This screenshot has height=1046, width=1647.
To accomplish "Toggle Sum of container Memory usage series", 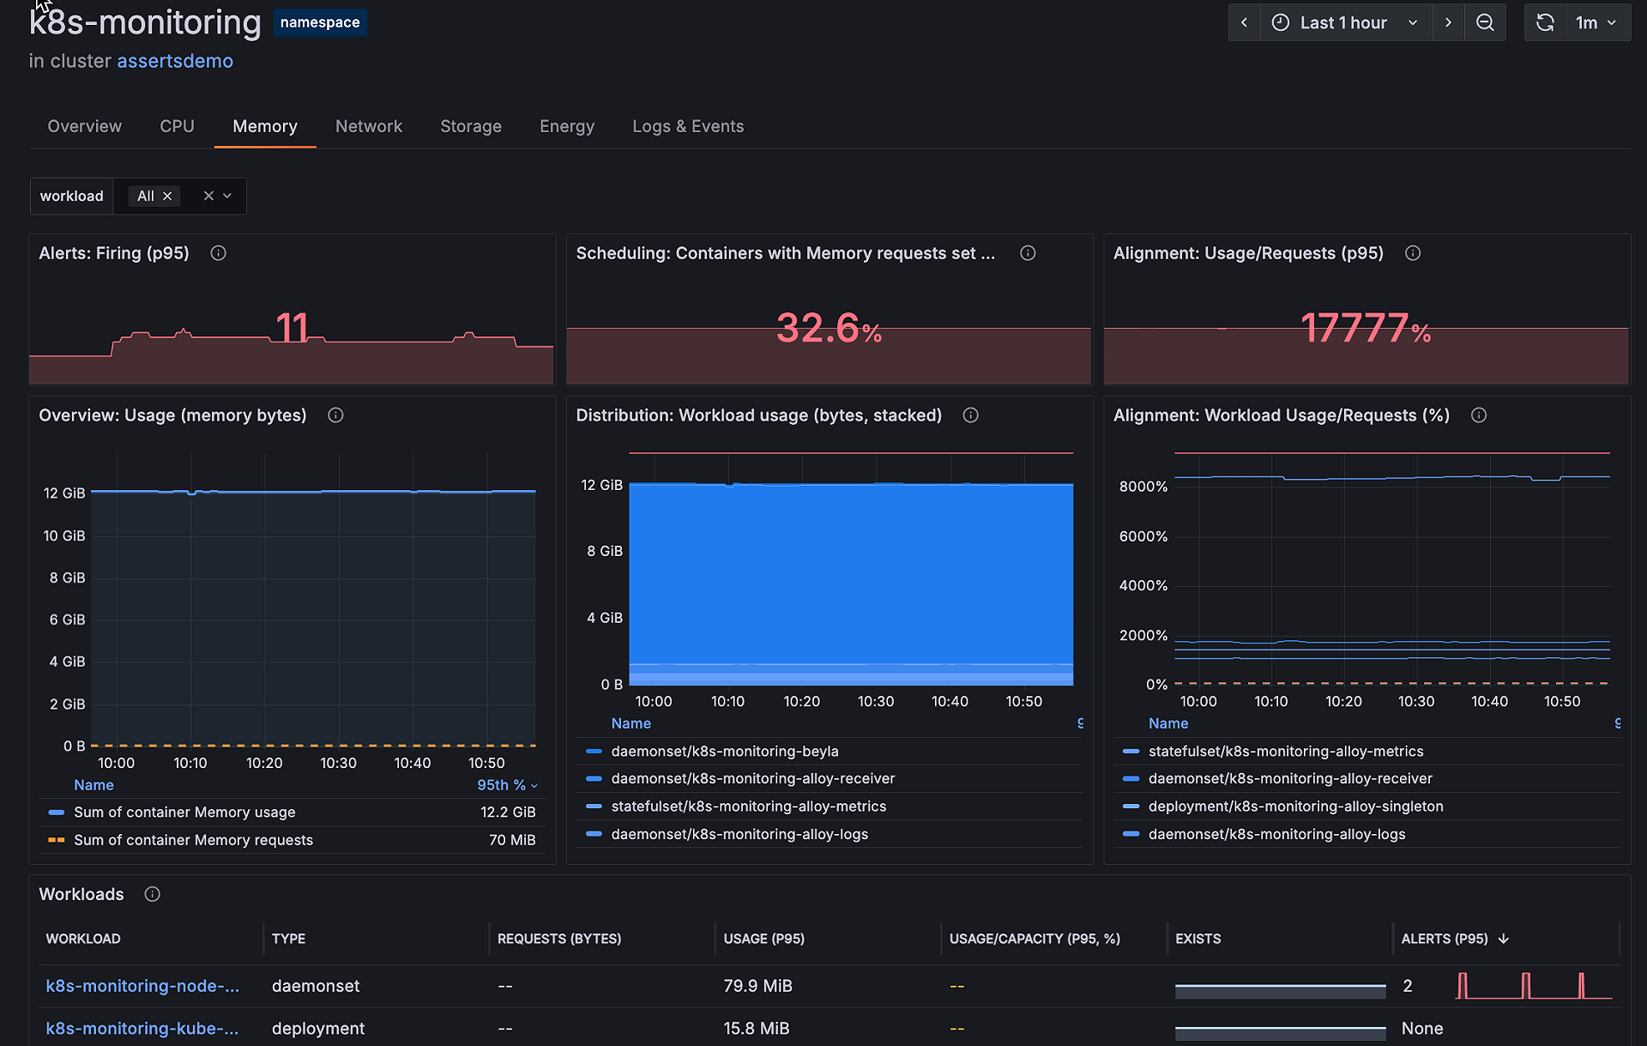I will point(184,812).
